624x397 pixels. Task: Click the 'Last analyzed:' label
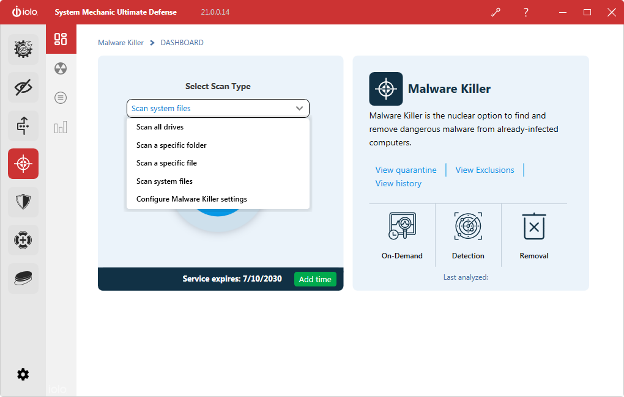coord(466,277)
